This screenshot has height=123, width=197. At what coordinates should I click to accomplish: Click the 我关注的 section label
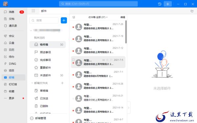pyautogui.click(x=39, y=38)
